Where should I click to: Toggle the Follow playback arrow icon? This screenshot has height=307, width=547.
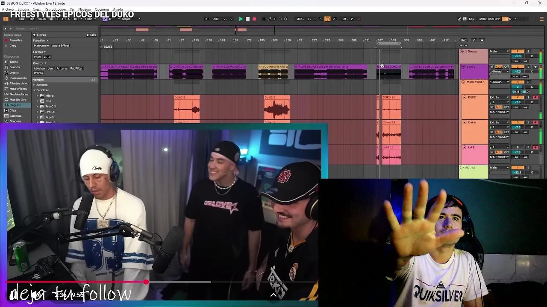click(207, 19)
